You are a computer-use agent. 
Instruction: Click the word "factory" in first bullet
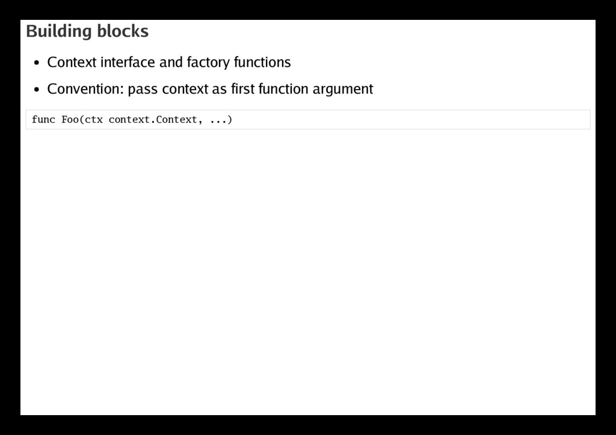tap(208, 62)
